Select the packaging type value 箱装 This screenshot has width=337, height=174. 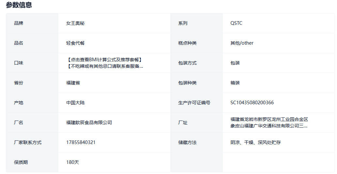click(x=235, y=83)
